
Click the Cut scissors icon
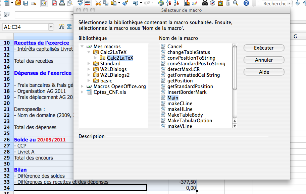pos(98,3)
